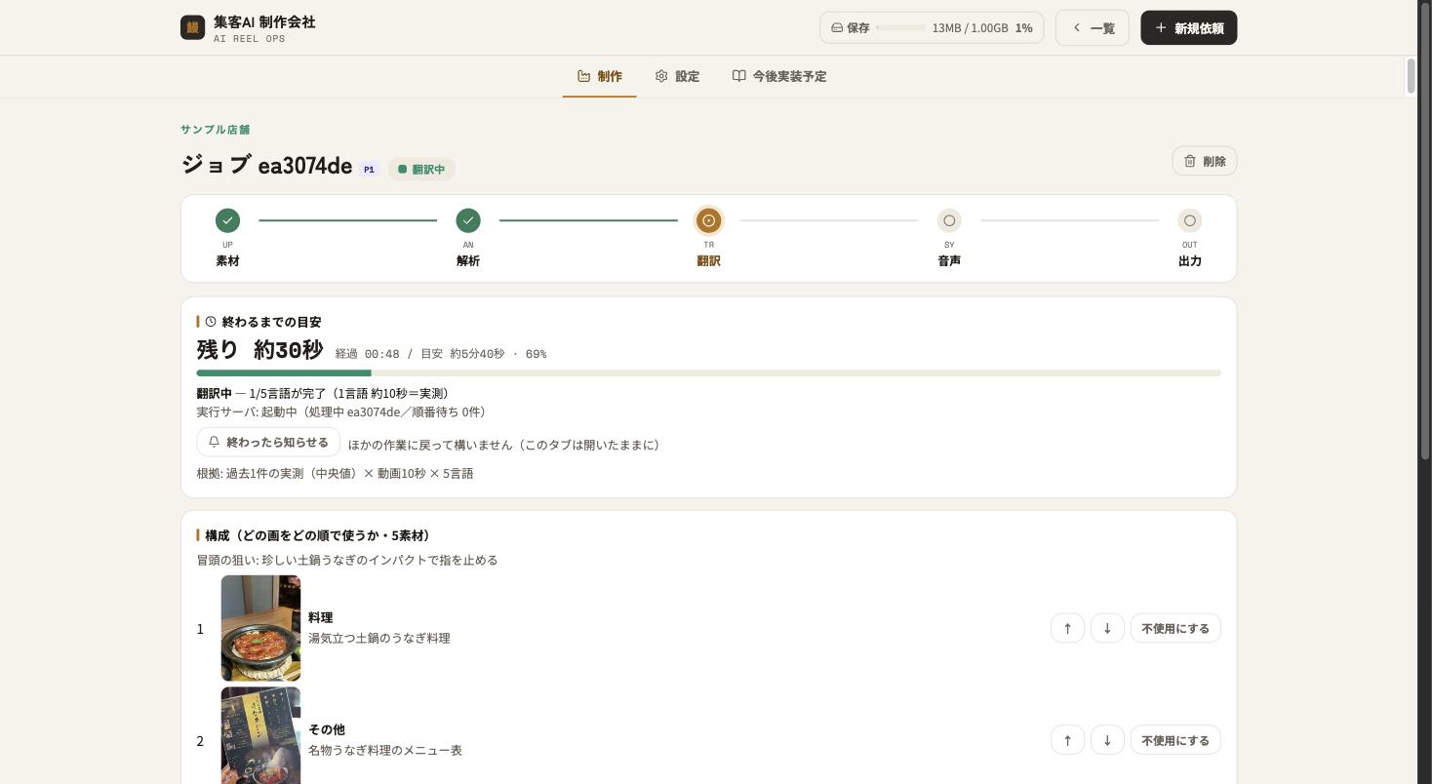
Task: Move 料理 item up
Action: click(1067, 629)
